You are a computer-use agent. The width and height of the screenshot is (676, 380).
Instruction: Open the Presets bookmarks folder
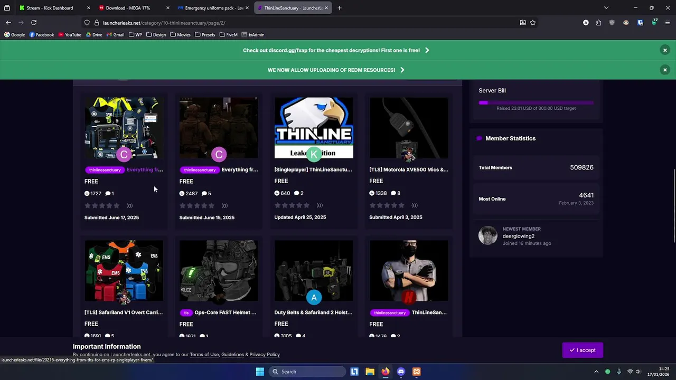click(205, 35)
